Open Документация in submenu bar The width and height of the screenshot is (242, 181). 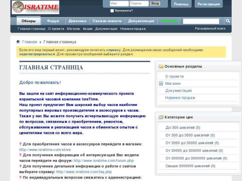click(x=106, y=29)
